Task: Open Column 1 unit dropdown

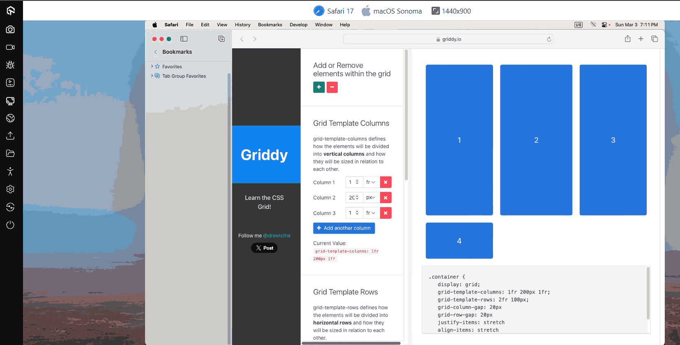Action: coord(371,182)
